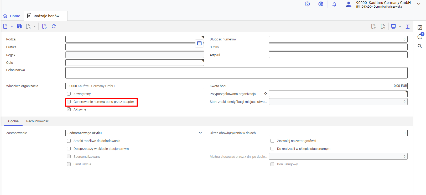This screenshot has height=195, width=426.
Task: Check Do sprzedaży w sklepie stacjonarnym
Action: [x=69, y=149]
